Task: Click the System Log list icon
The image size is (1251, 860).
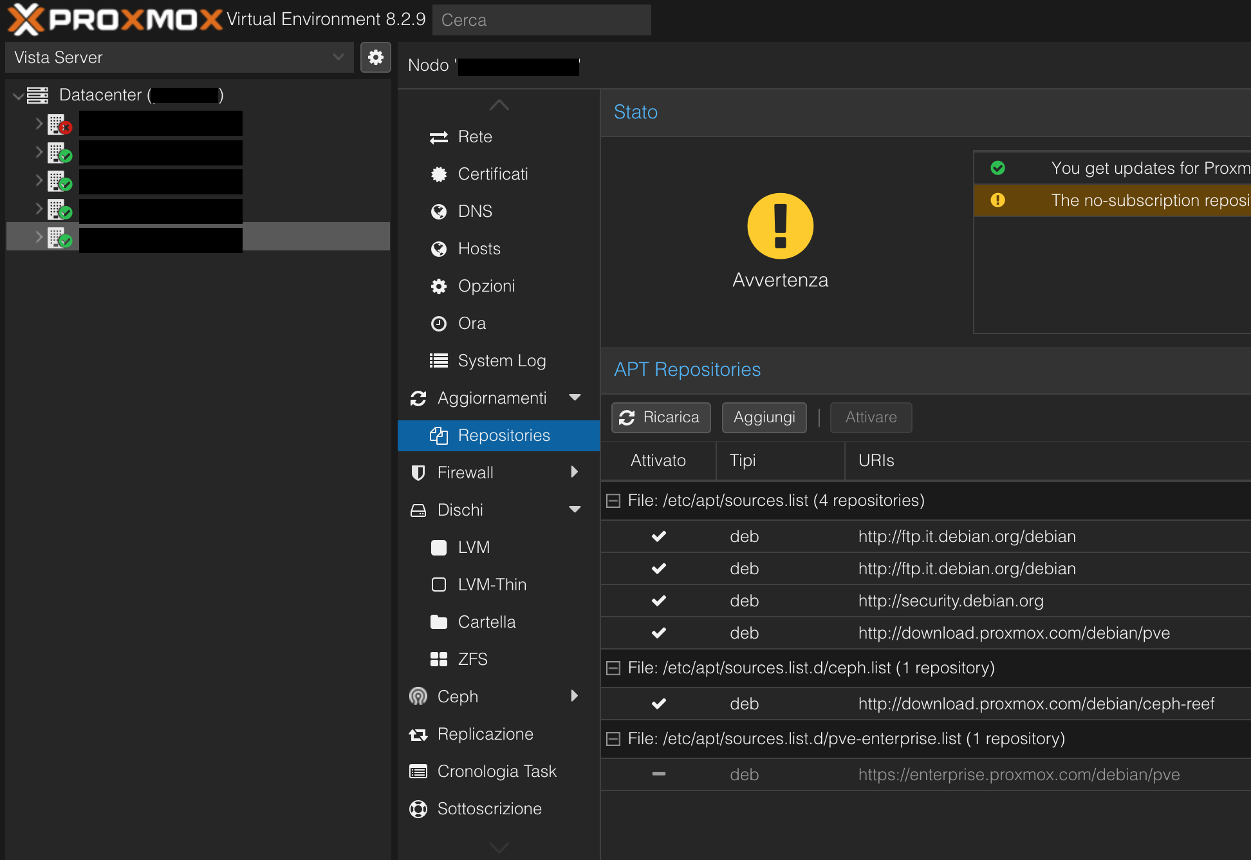Action: point(439,360)
